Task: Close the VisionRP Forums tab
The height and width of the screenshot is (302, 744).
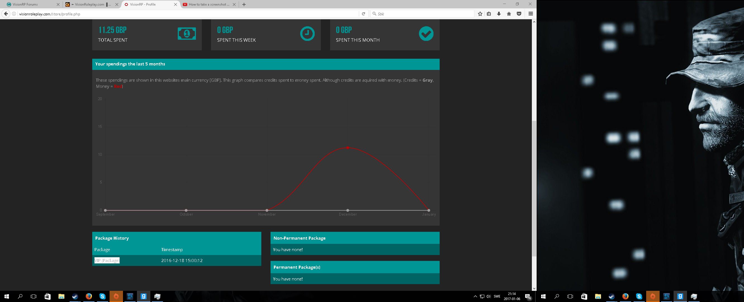Action: 58,4
